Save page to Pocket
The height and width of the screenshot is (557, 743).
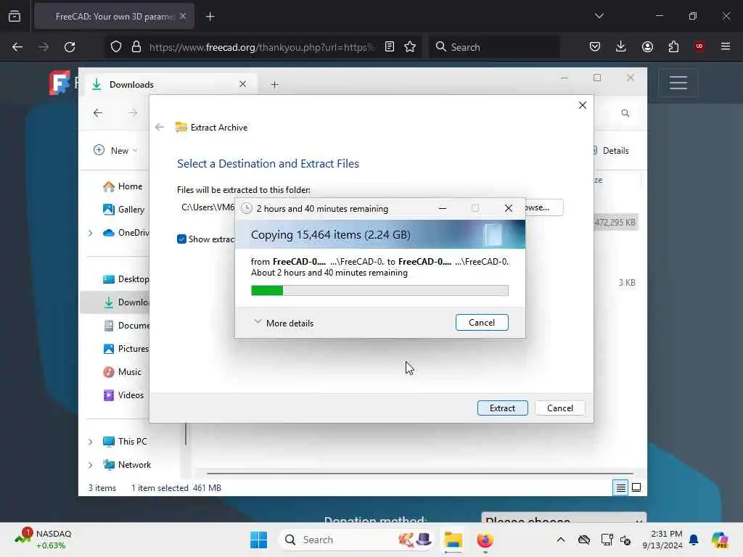[595, 47]
